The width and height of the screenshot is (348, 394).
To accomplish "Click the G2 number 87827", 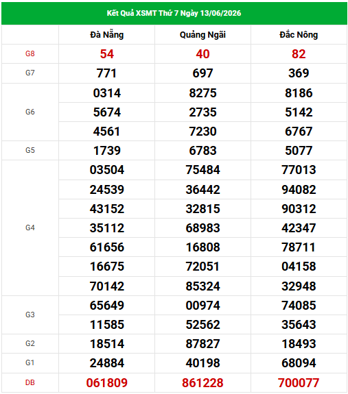I will point(202,344).
